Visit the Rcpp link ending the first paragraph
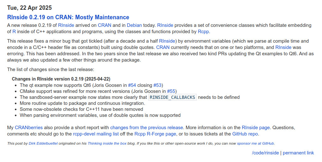322x162 pixels. coord(203,32)
